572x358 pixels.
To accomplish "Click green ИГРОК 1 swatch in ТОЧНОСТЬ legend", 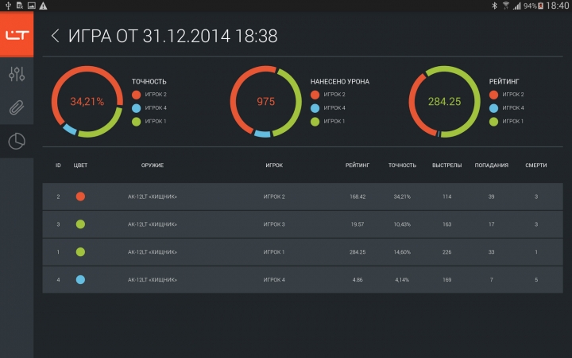I will coord(136,122).
